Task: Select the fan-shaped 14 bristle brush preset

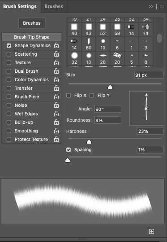Action: tap(146, 30)
